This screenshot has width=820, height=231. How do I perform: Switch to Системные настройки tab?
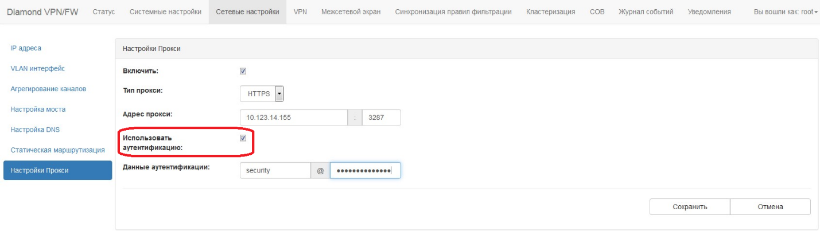click(165, 12)
